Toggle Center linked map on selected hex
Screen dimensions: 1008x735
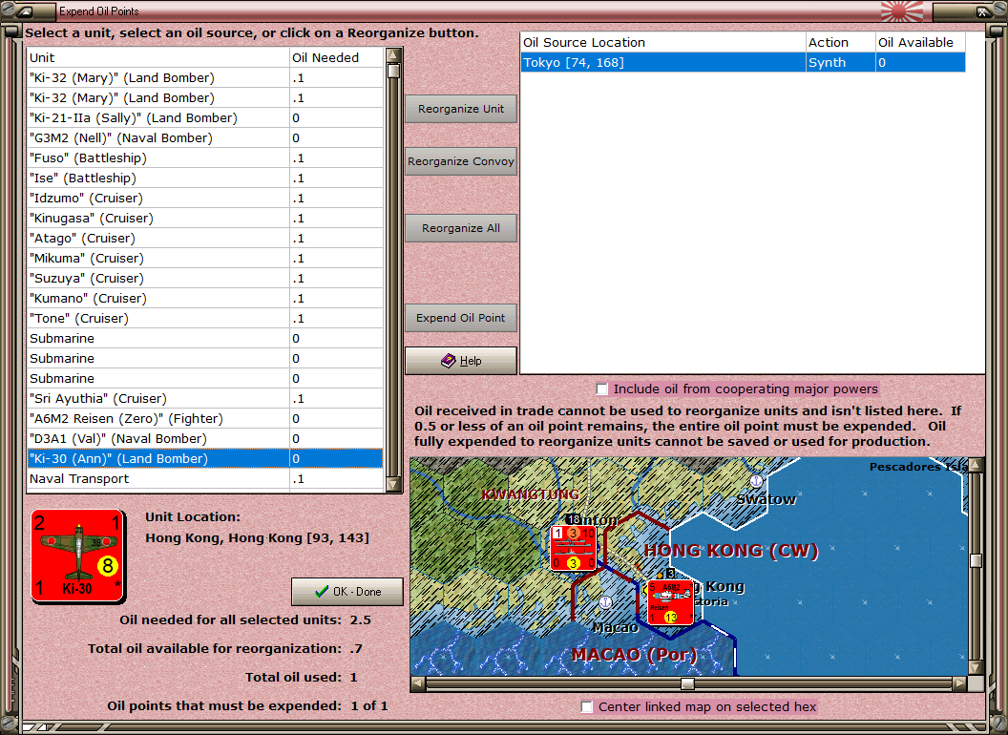click(587, 706)
